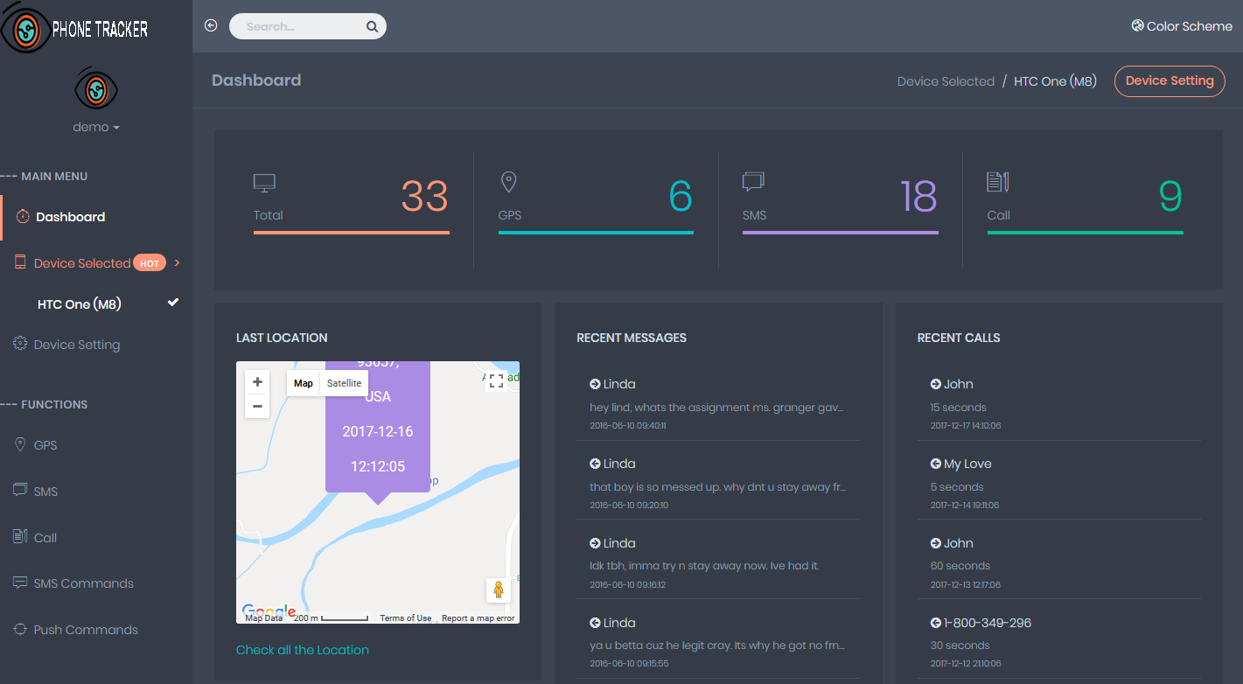The image size is (1243, 684).
Task: Switch map to Satellite view
Action: coord(344,383)
